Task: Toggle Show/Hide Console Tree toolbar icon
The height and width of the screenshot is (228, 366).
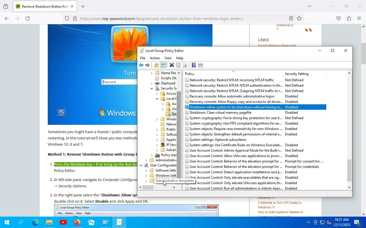Action: 163,65
